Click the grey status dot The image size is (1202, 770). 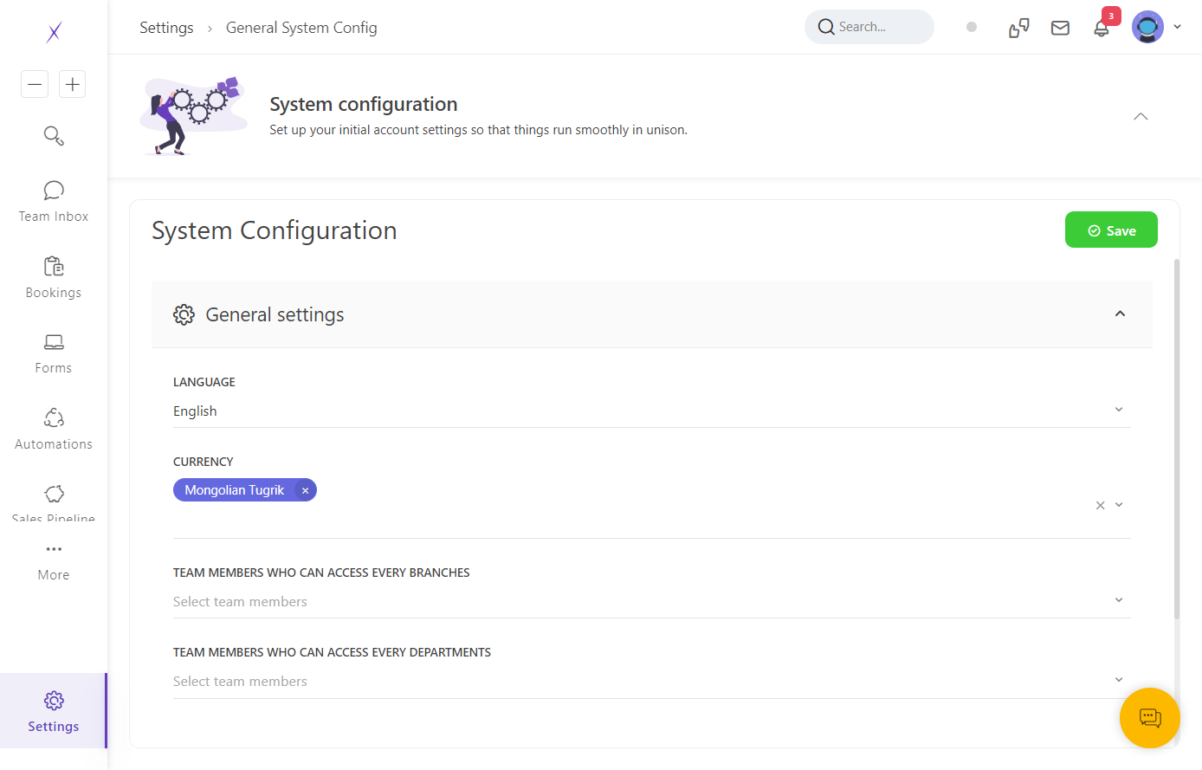pyautogui.click(x=972, y=27)
